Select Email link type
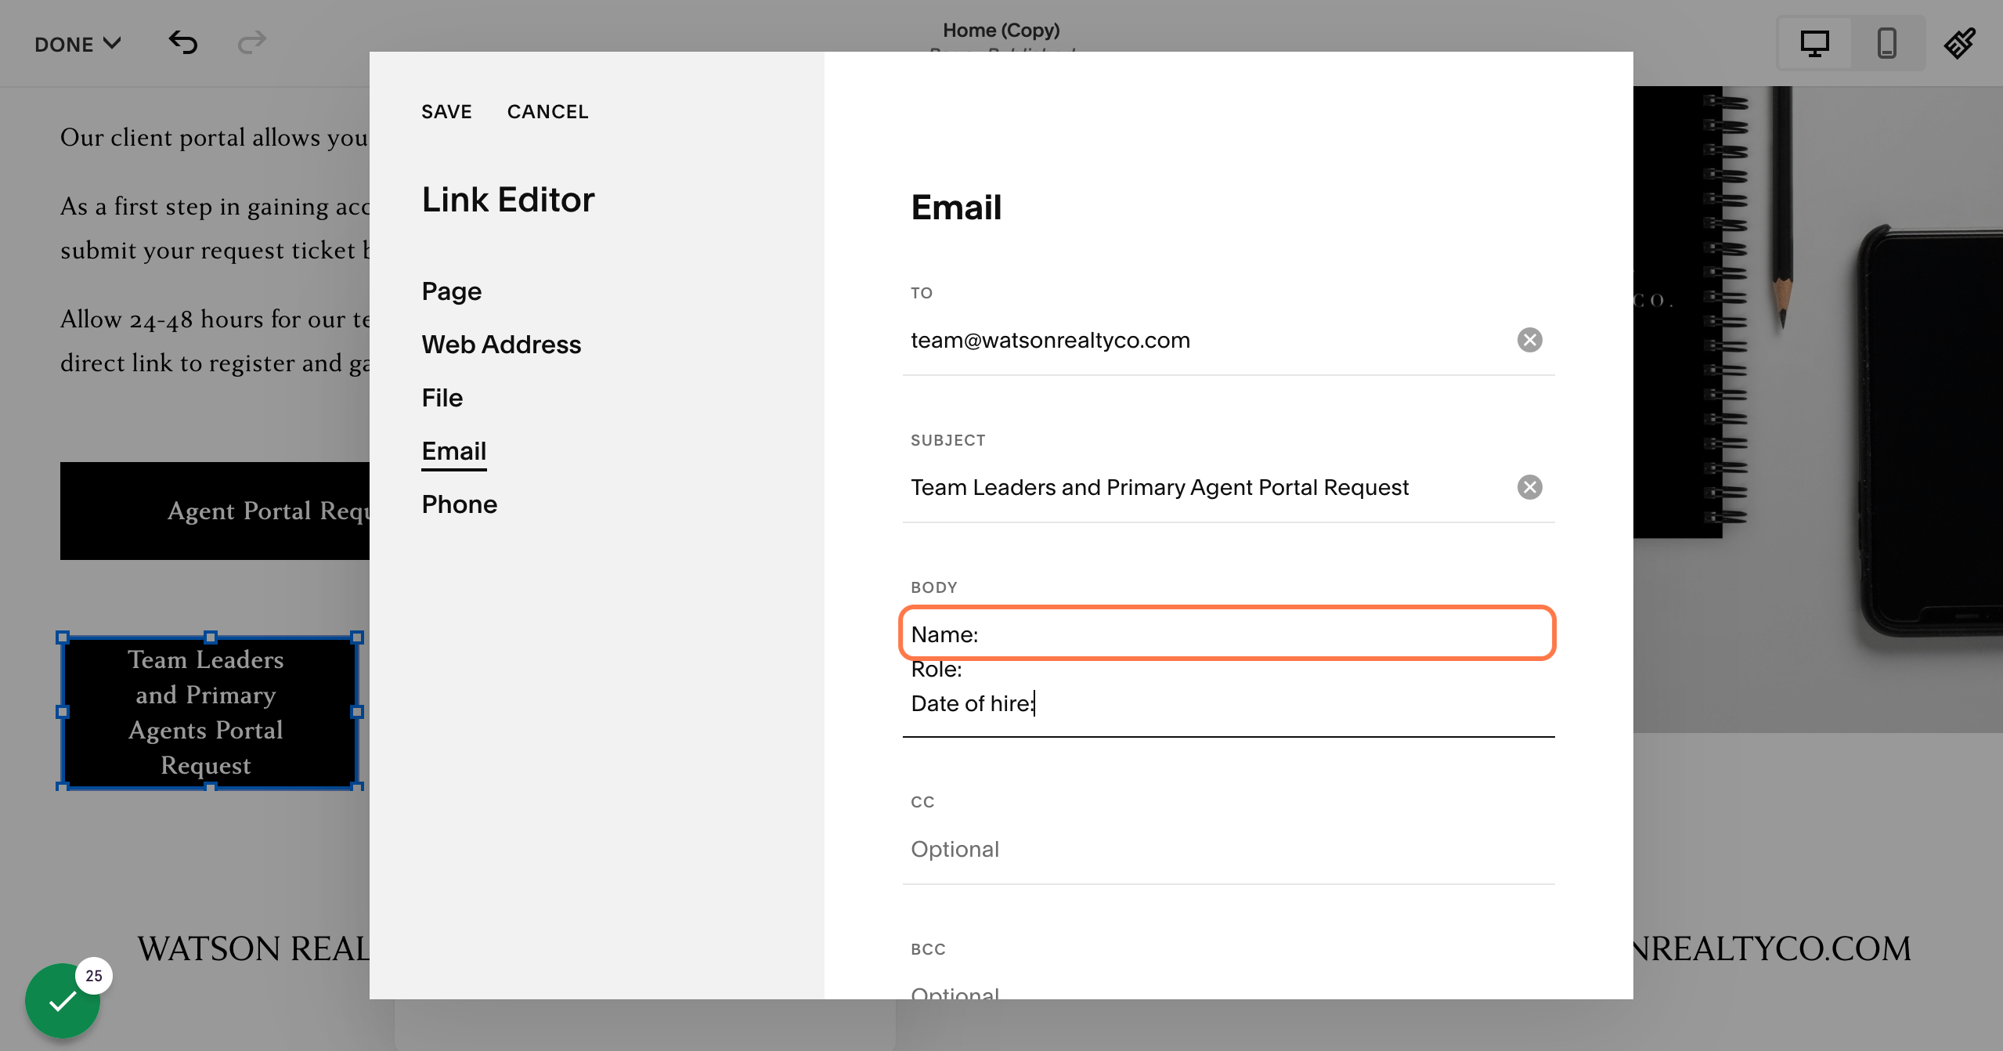Screen dimensions: 2003x1051 [x=453, y=451]
